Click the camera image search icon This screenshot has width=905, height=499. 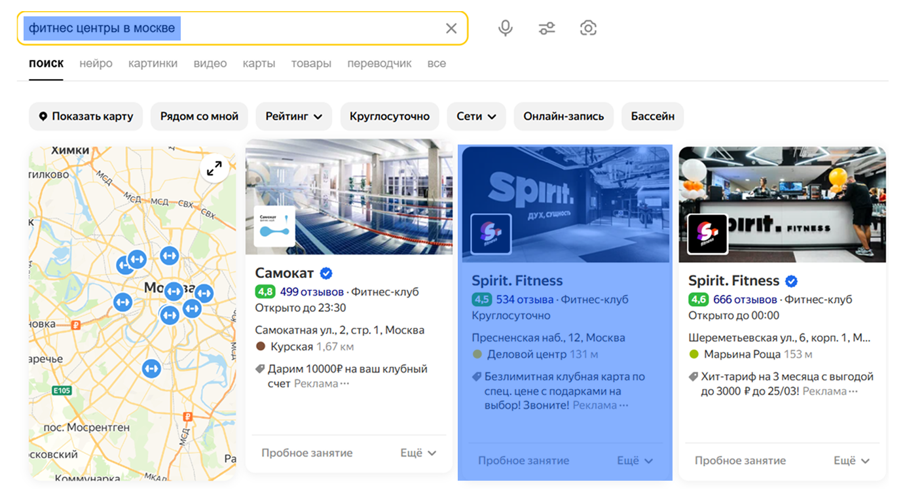tap(588, 28)
